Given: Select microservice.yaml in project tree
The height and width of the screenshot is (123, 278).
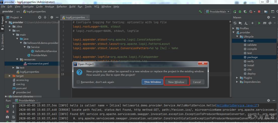Looking at the screenshot, I should coord(36,63).
